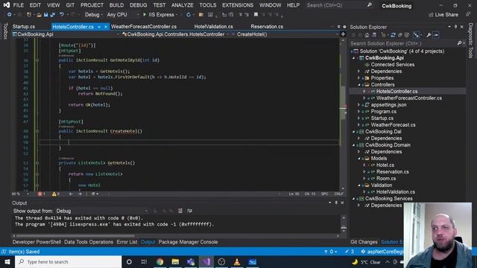The width and height of the screenshot is (477, 268).
Task: Open the CreateHotel() member dropdown
Action: point(285,34)
